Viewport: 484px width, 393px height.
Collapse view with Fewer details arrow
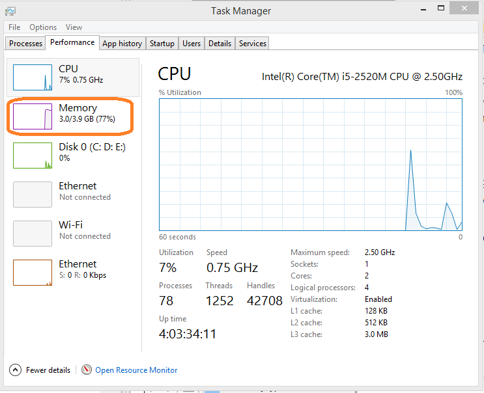point(15,370)
